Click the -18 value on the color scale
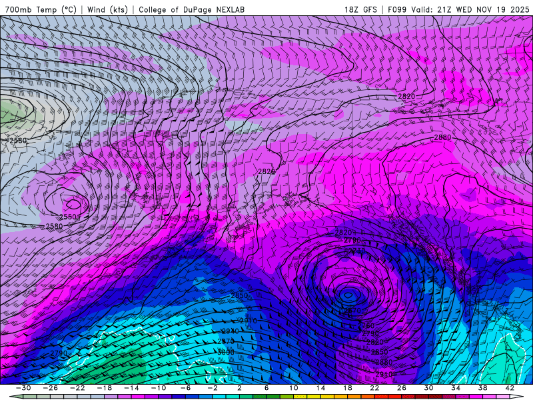 (105, 388)
